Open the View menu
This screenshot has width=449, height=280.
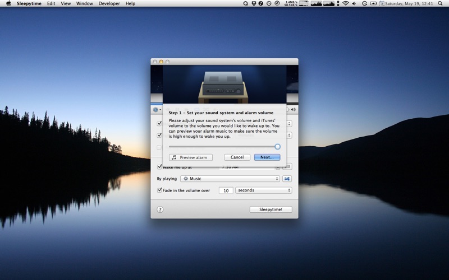click(66, 3)
